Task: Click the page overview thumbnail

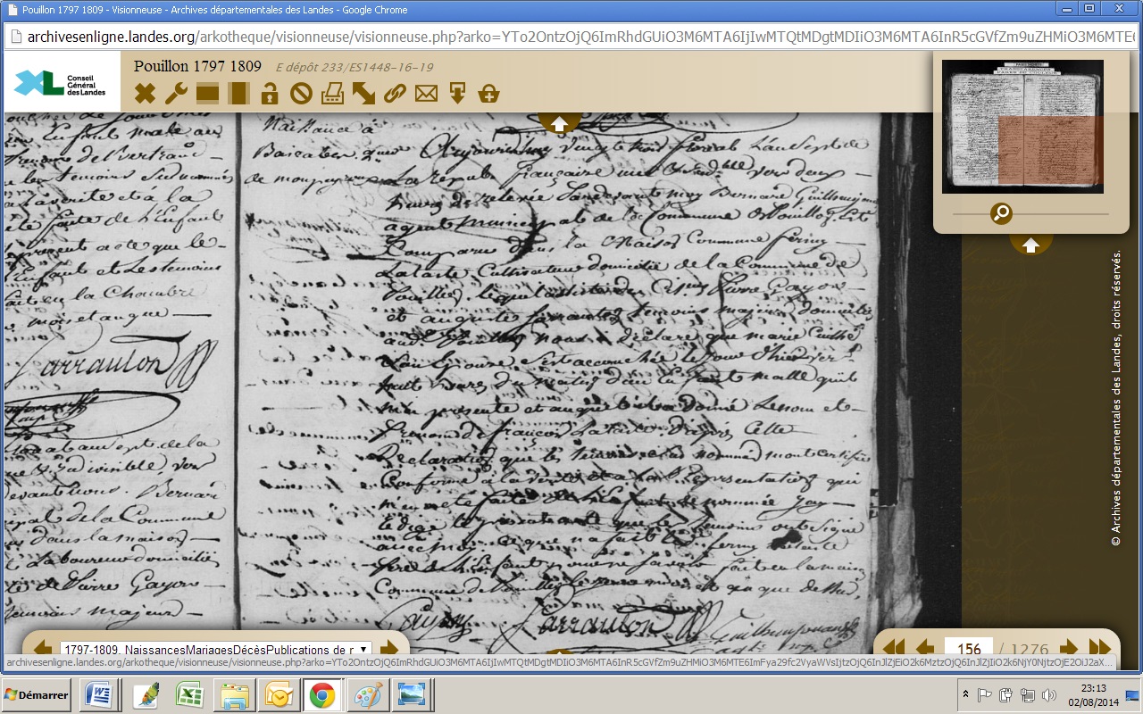Action: (x=1022, y=126)
